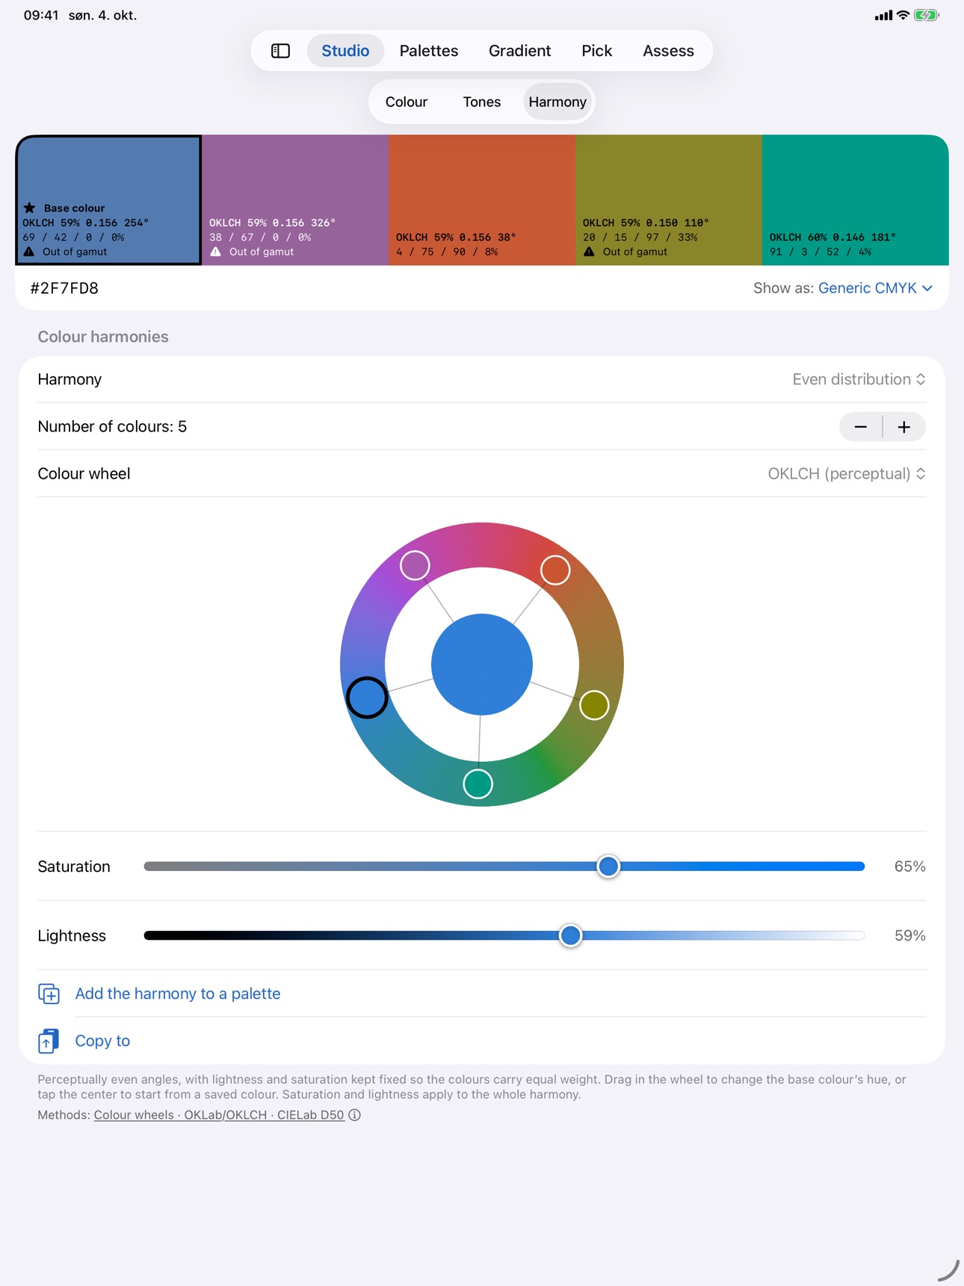Click the purple handle on the wheel
The height and width of the screenshot is (1286, 964).
415,565
